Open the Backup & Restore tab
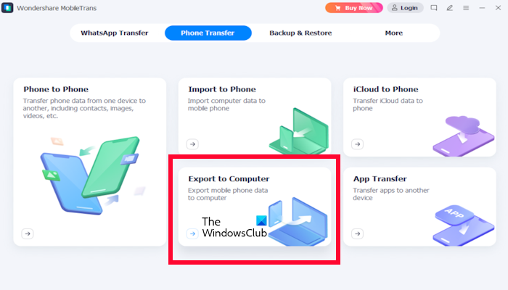Viewport: 508px width, 290px height. pos(300,33)
